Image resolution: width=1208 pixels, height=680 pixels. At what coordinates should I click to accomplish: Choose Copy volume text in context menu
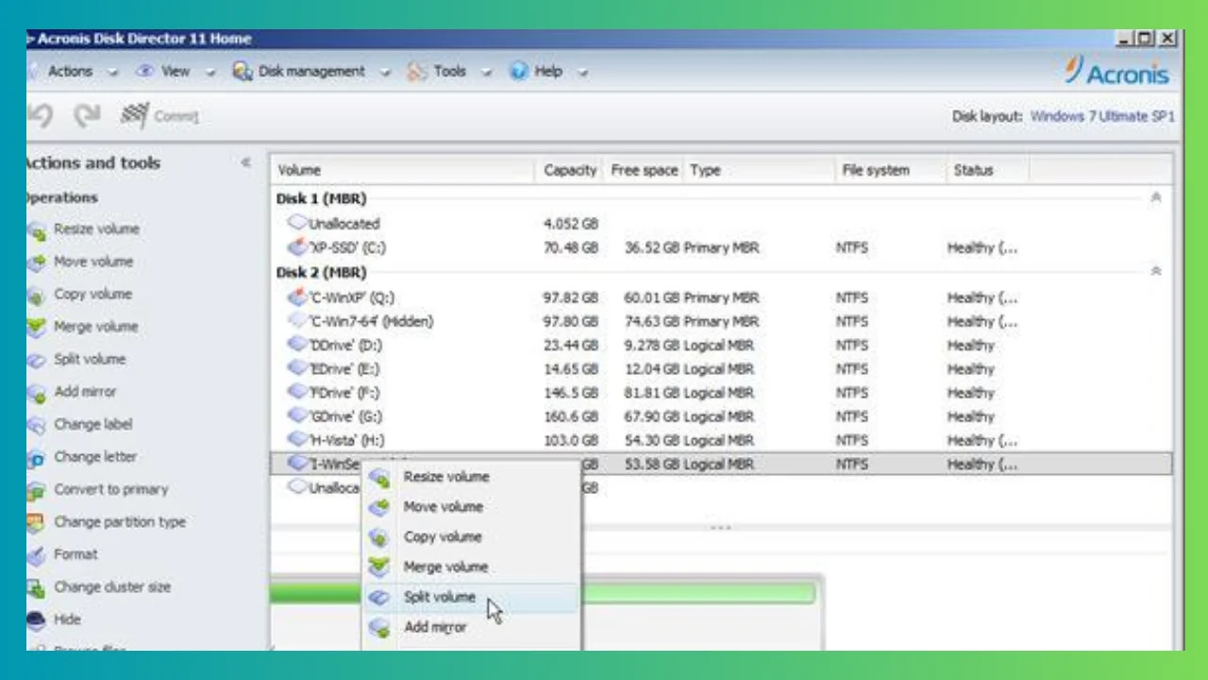click(443, 537)
